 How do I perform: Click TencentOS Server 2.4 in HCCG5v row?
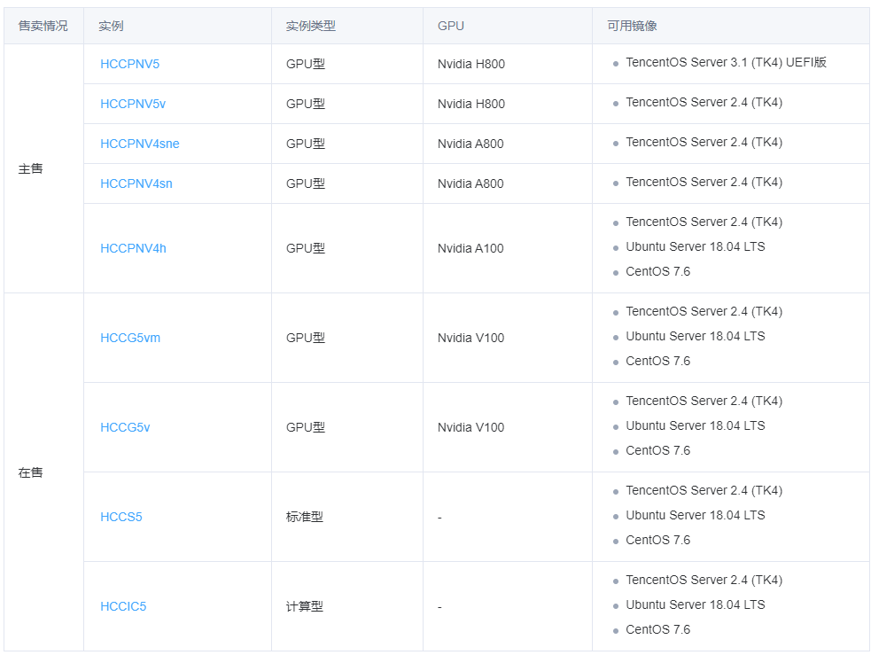pos(704,402)
